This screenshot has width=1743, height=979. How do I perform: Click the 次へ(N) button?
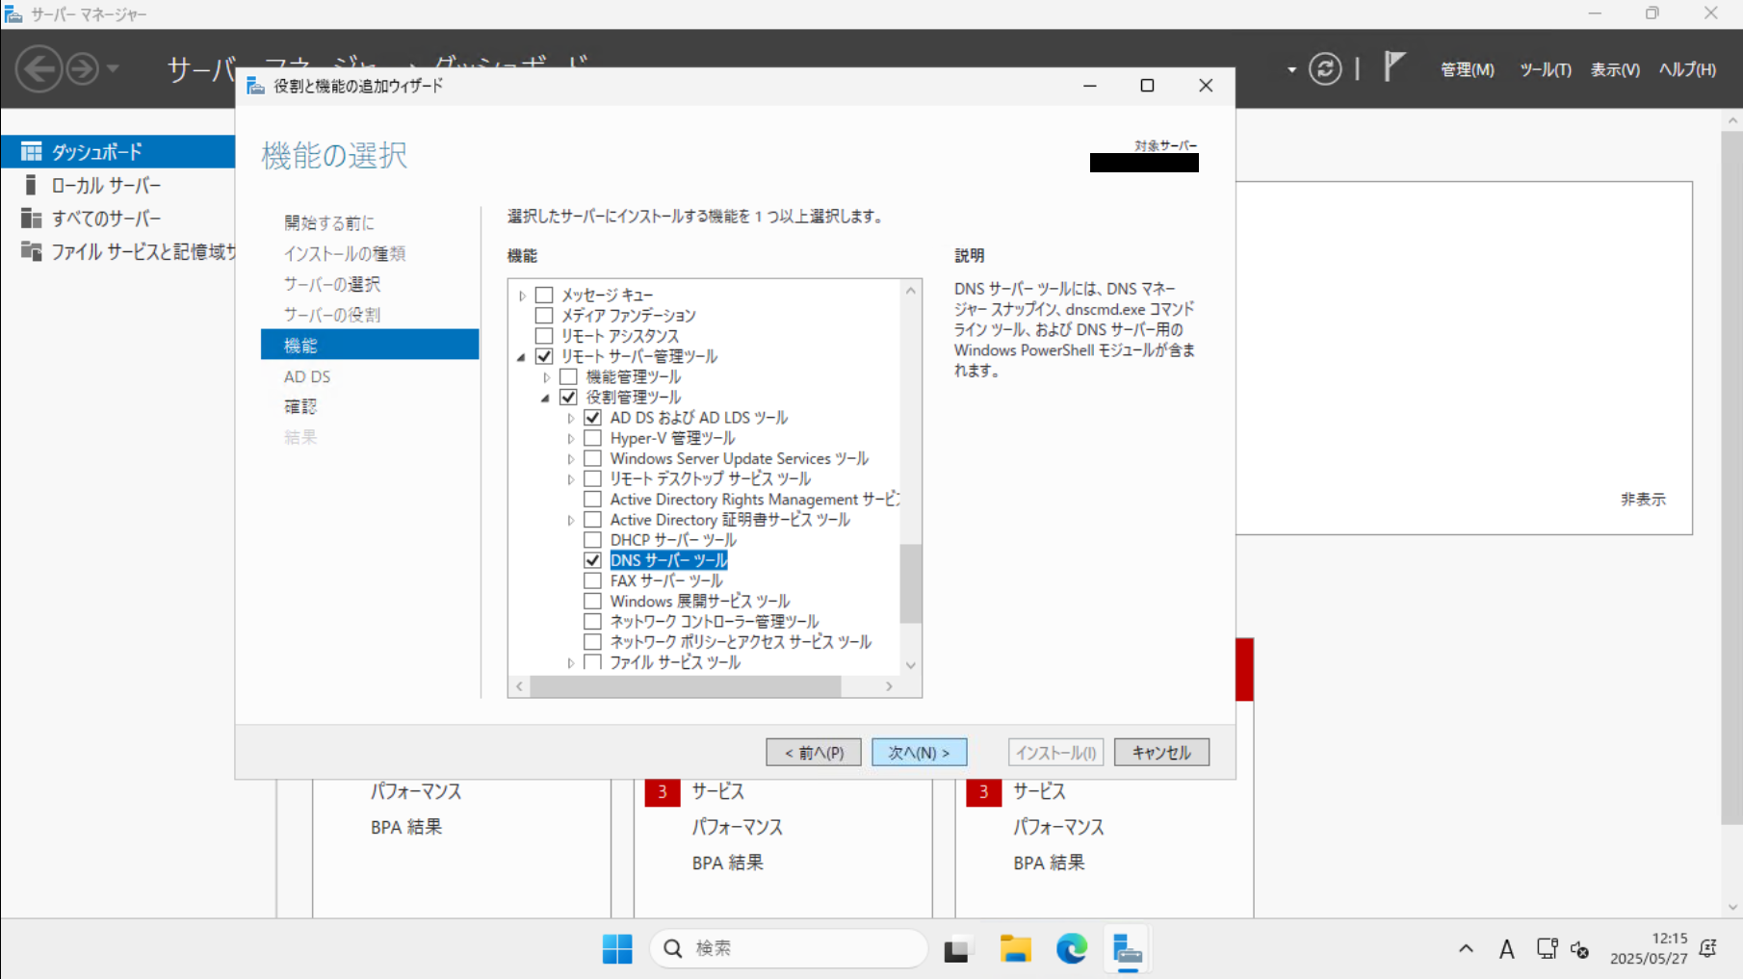(919, 753)
